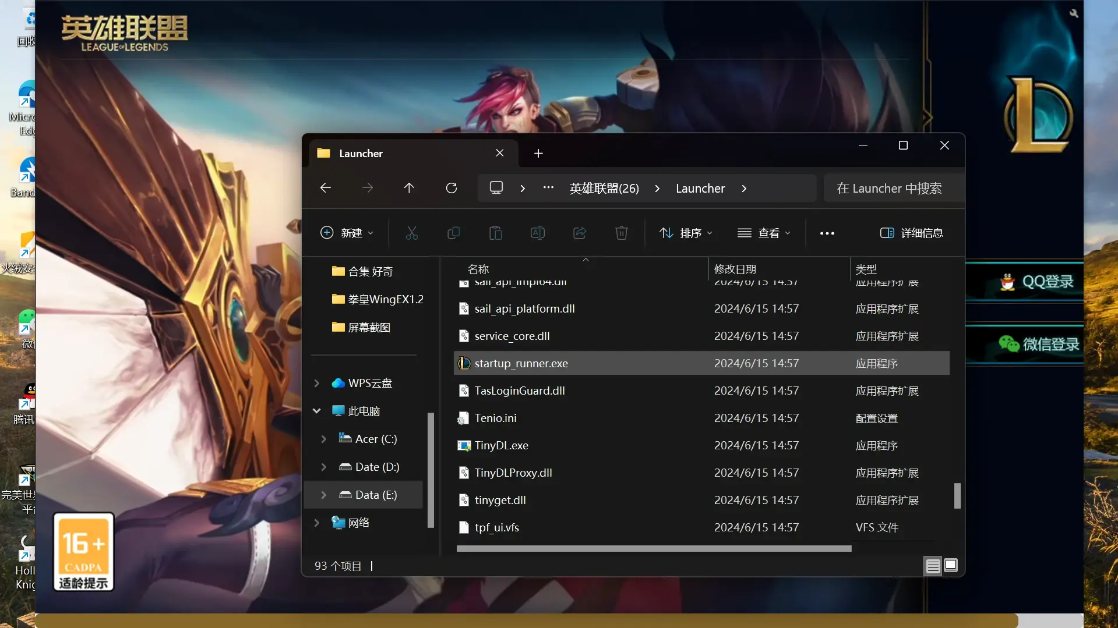Expand the 网络 tree node
Viewport: 1118px width, 628px height.
[317, 523]
